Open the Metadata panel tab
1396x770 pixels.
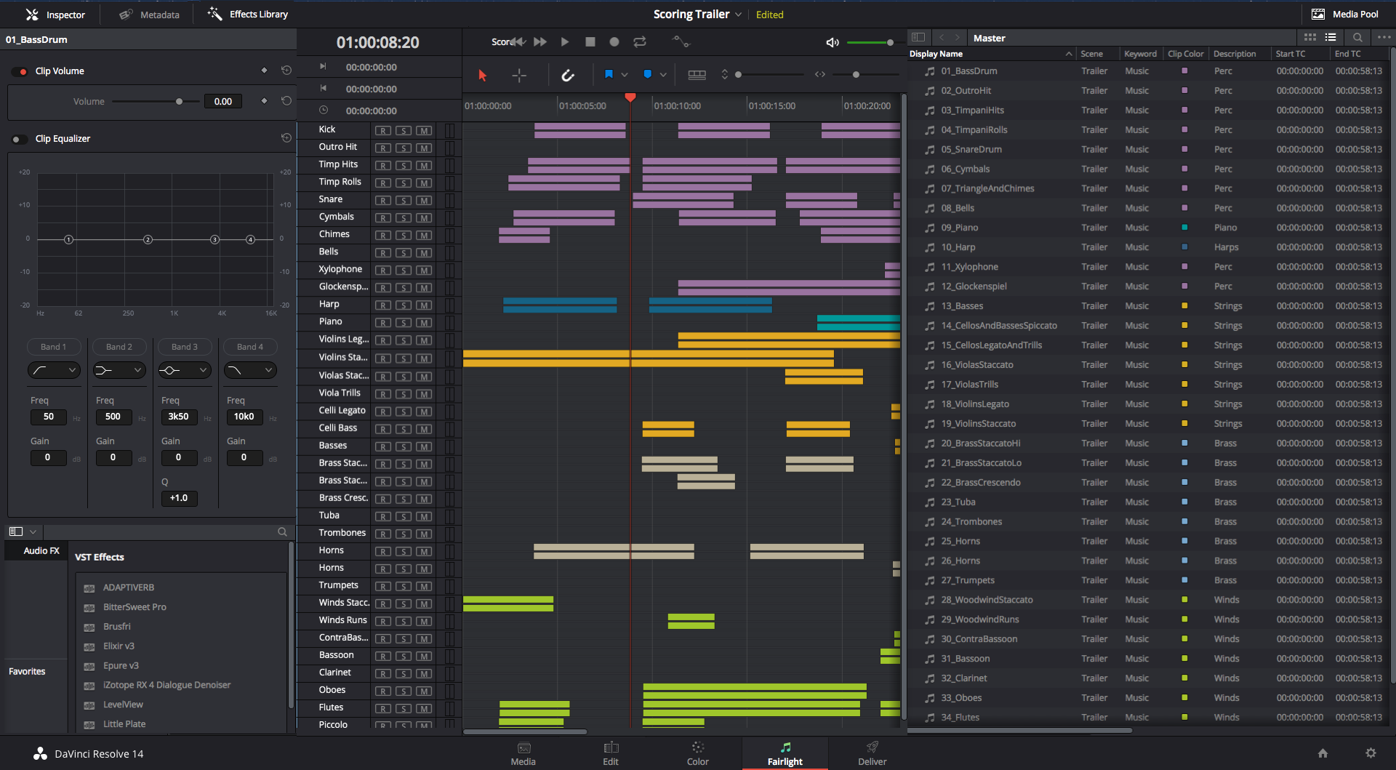pyautogui.click(x=150, y=15)
